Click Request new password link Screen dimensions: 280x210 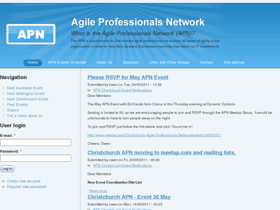pyautogui.click(x=27, y=187)
